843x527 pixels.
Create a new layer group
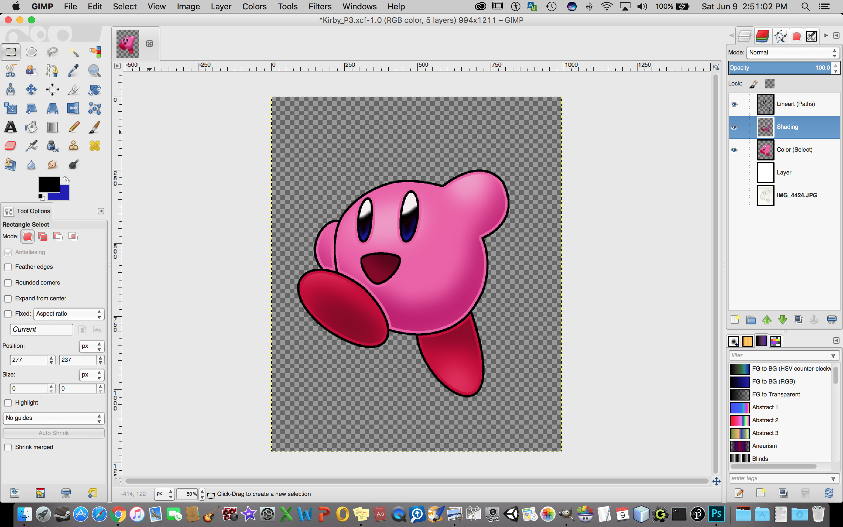[x=751, y=320]
